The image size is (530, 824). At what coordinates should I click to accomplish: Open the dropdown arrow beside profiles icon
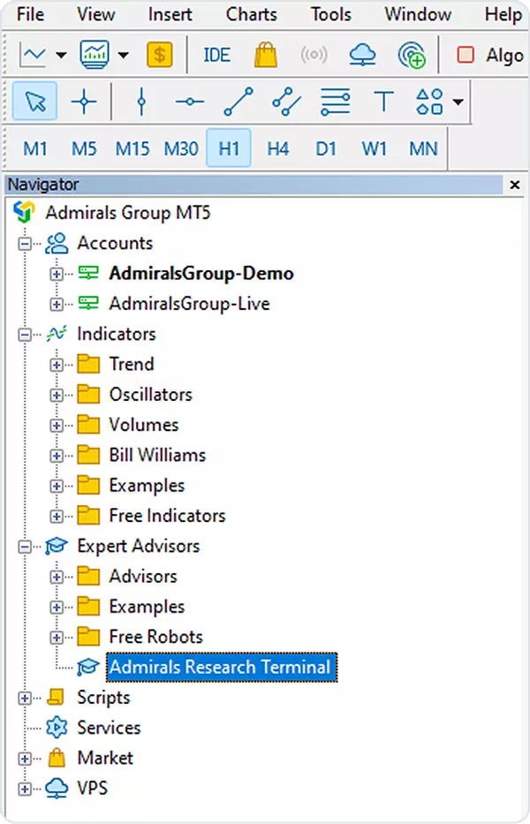[x=123, y=55]
